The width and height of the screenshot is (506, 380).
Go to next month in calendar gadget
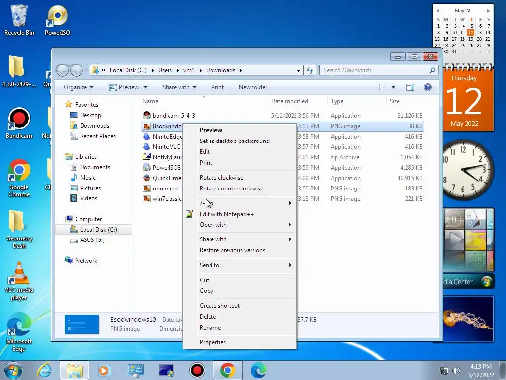point(489,11)
